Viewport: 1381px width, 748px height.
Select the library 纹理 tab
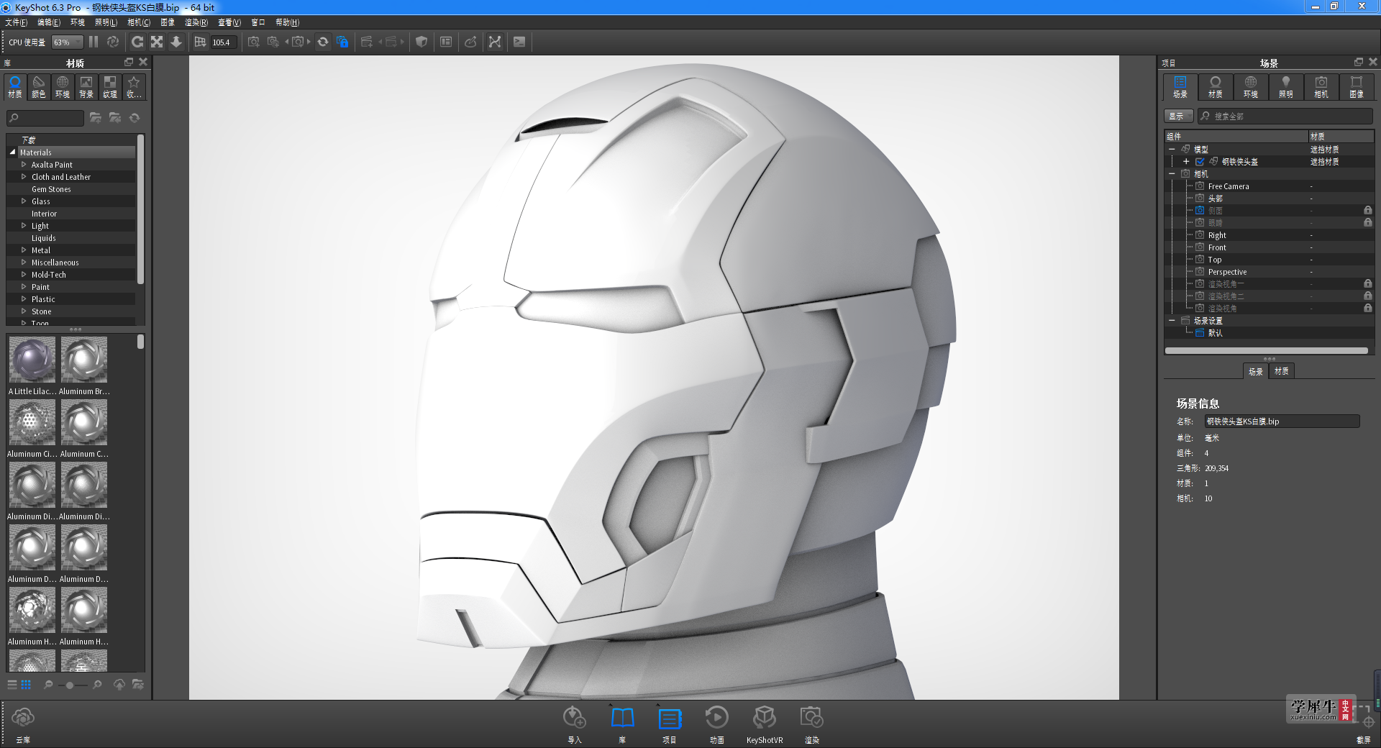tap(110, 87)
